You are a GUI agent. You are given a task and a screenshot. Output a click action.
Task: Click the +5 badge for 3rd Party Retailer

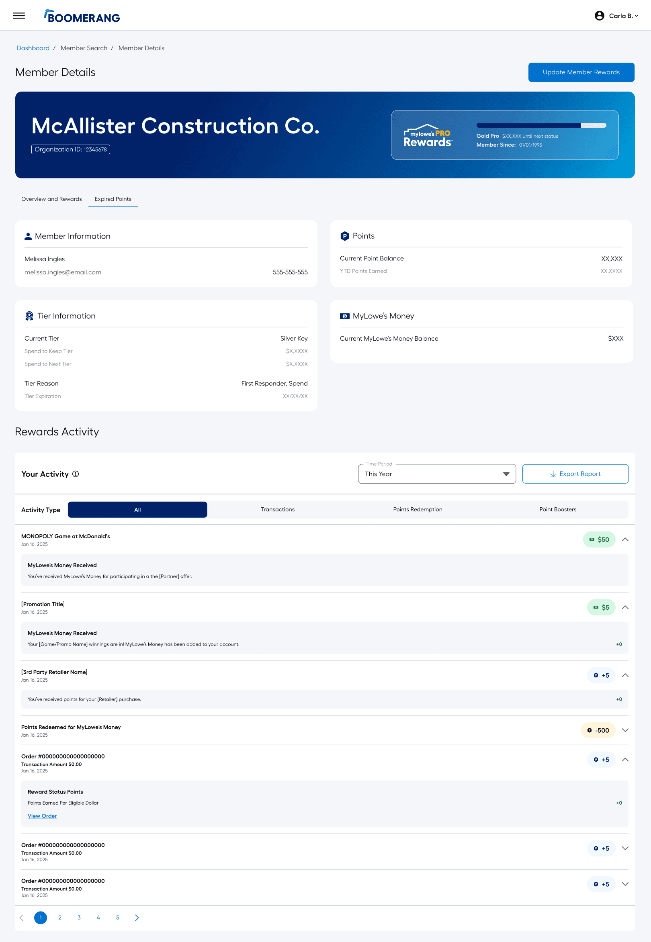click(x=601, y=675)
